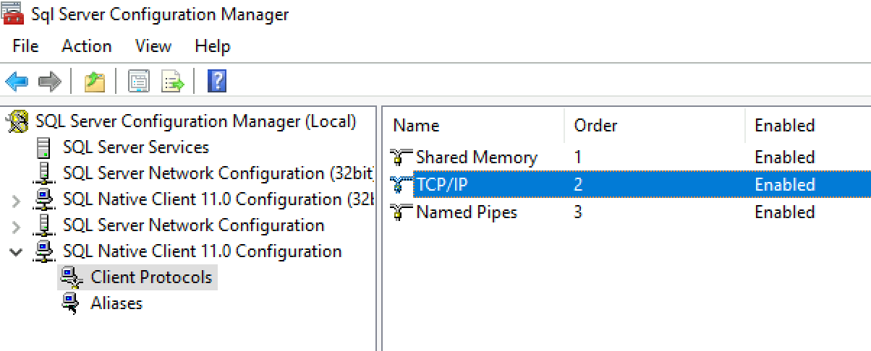Screen dimensions: 871x351
Task: Click the Back arrow toolbar icon
Action: pos(17,81)
